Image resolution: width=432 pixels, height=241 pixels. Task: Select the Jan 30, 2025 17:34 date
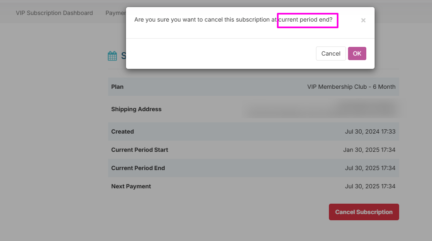369,150
